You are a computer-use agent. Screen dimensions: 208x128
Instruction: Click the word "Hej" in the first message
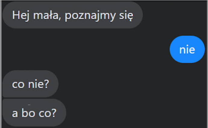pos(21,16)
